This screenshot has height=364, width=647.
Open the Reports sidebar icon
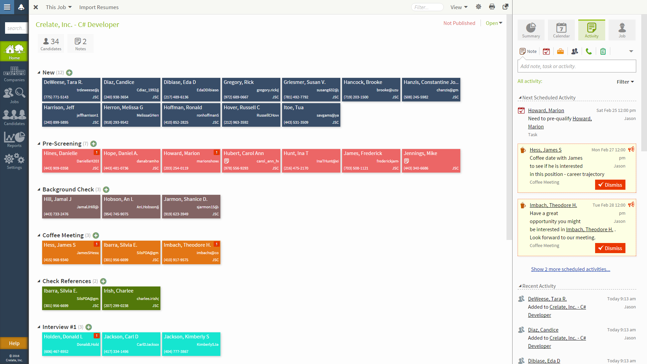pos(14,140)
